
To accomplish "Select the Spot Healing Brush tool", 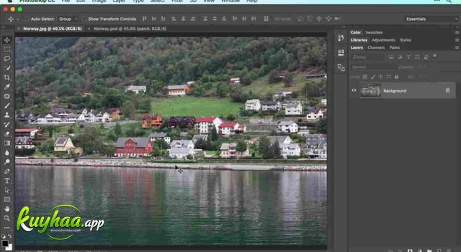I will (x=7, y=96).
